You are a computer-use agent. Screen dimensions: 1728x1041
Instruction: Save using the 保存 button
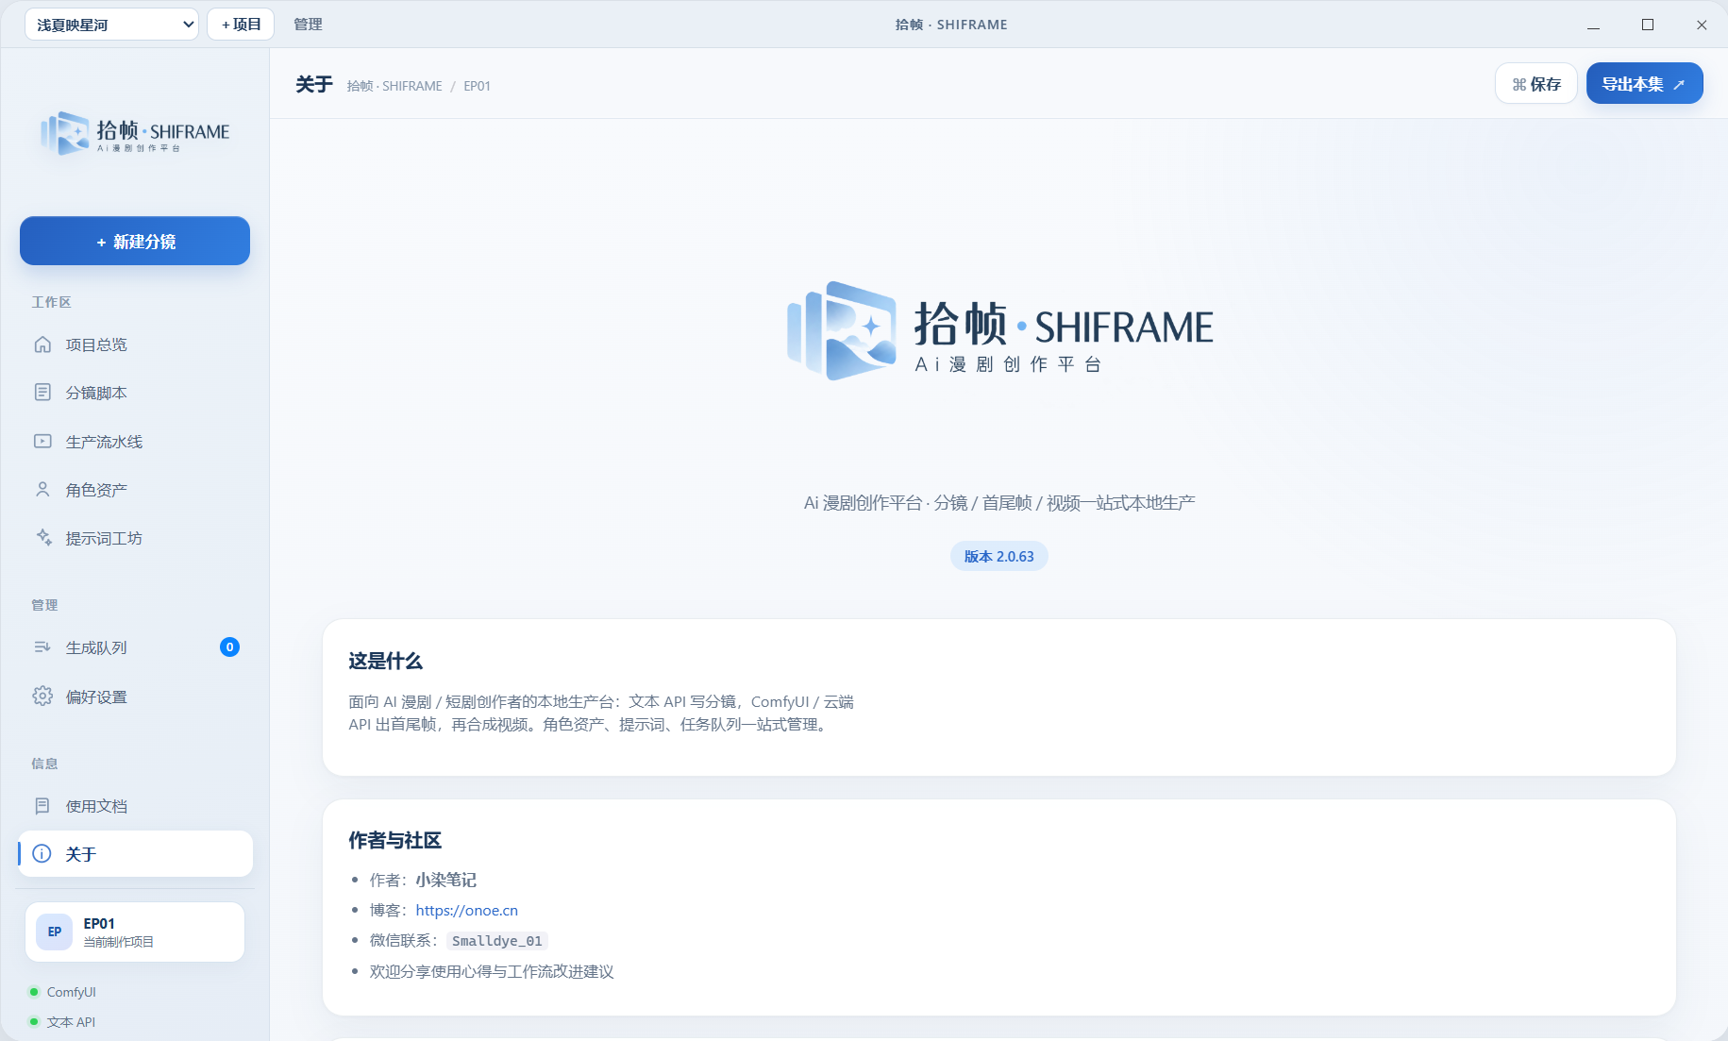(1536, 84)
